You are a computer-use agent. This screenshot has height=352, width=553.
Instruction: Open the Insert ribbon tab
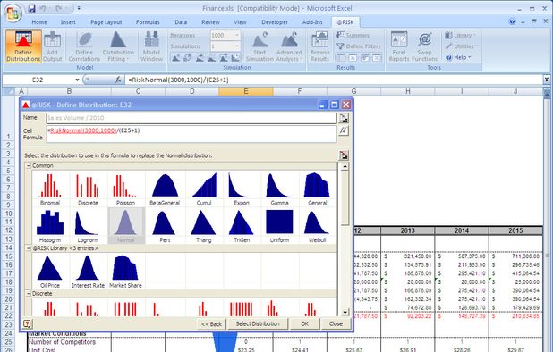[68, 21]
